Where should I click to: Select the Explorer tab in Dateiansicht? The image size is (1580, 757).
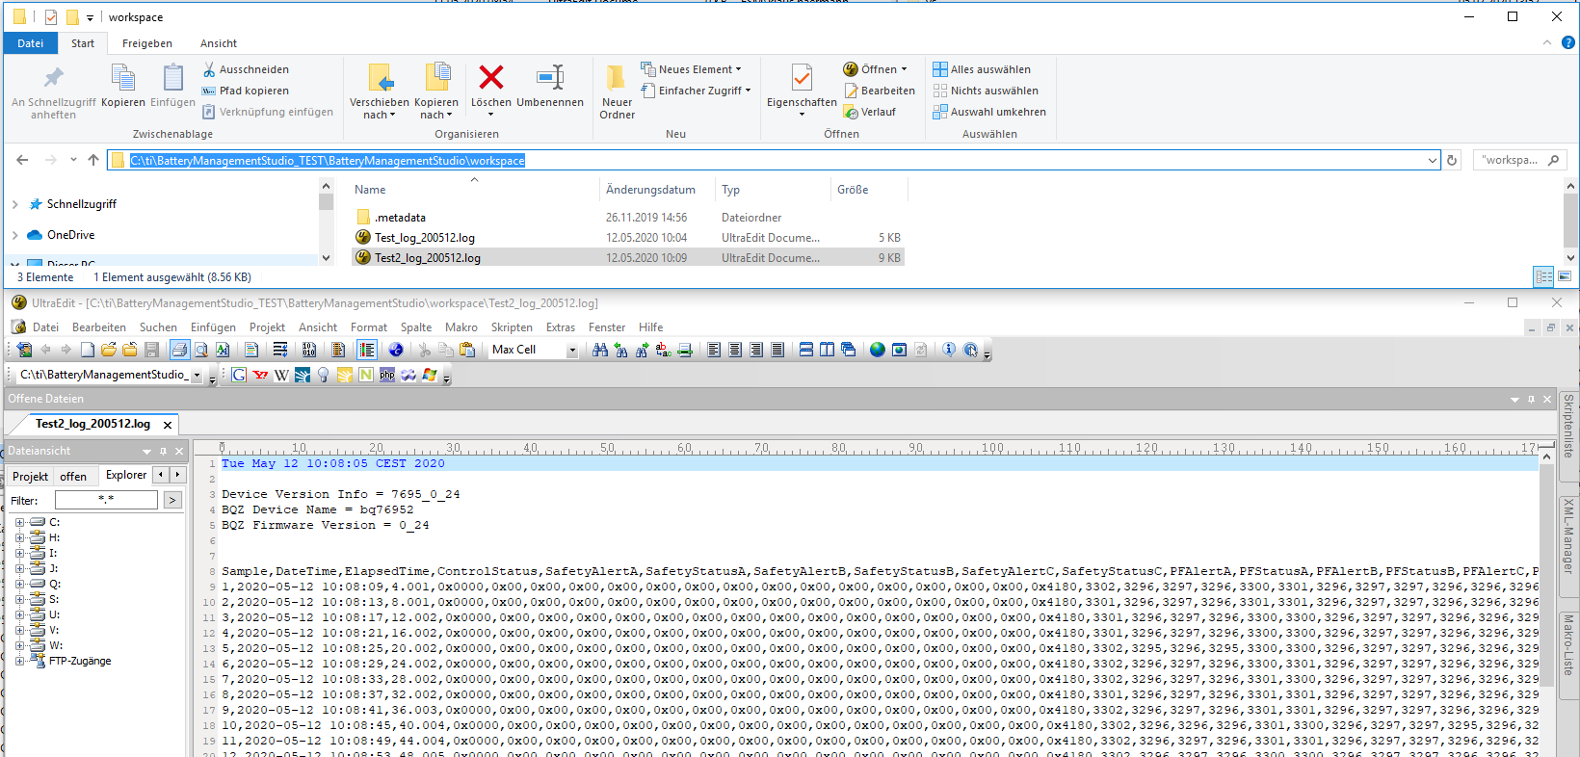(126, 475)
